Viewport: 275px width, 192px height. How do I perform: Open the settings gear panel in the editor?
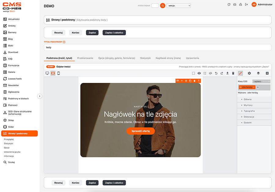click(249, 73)
